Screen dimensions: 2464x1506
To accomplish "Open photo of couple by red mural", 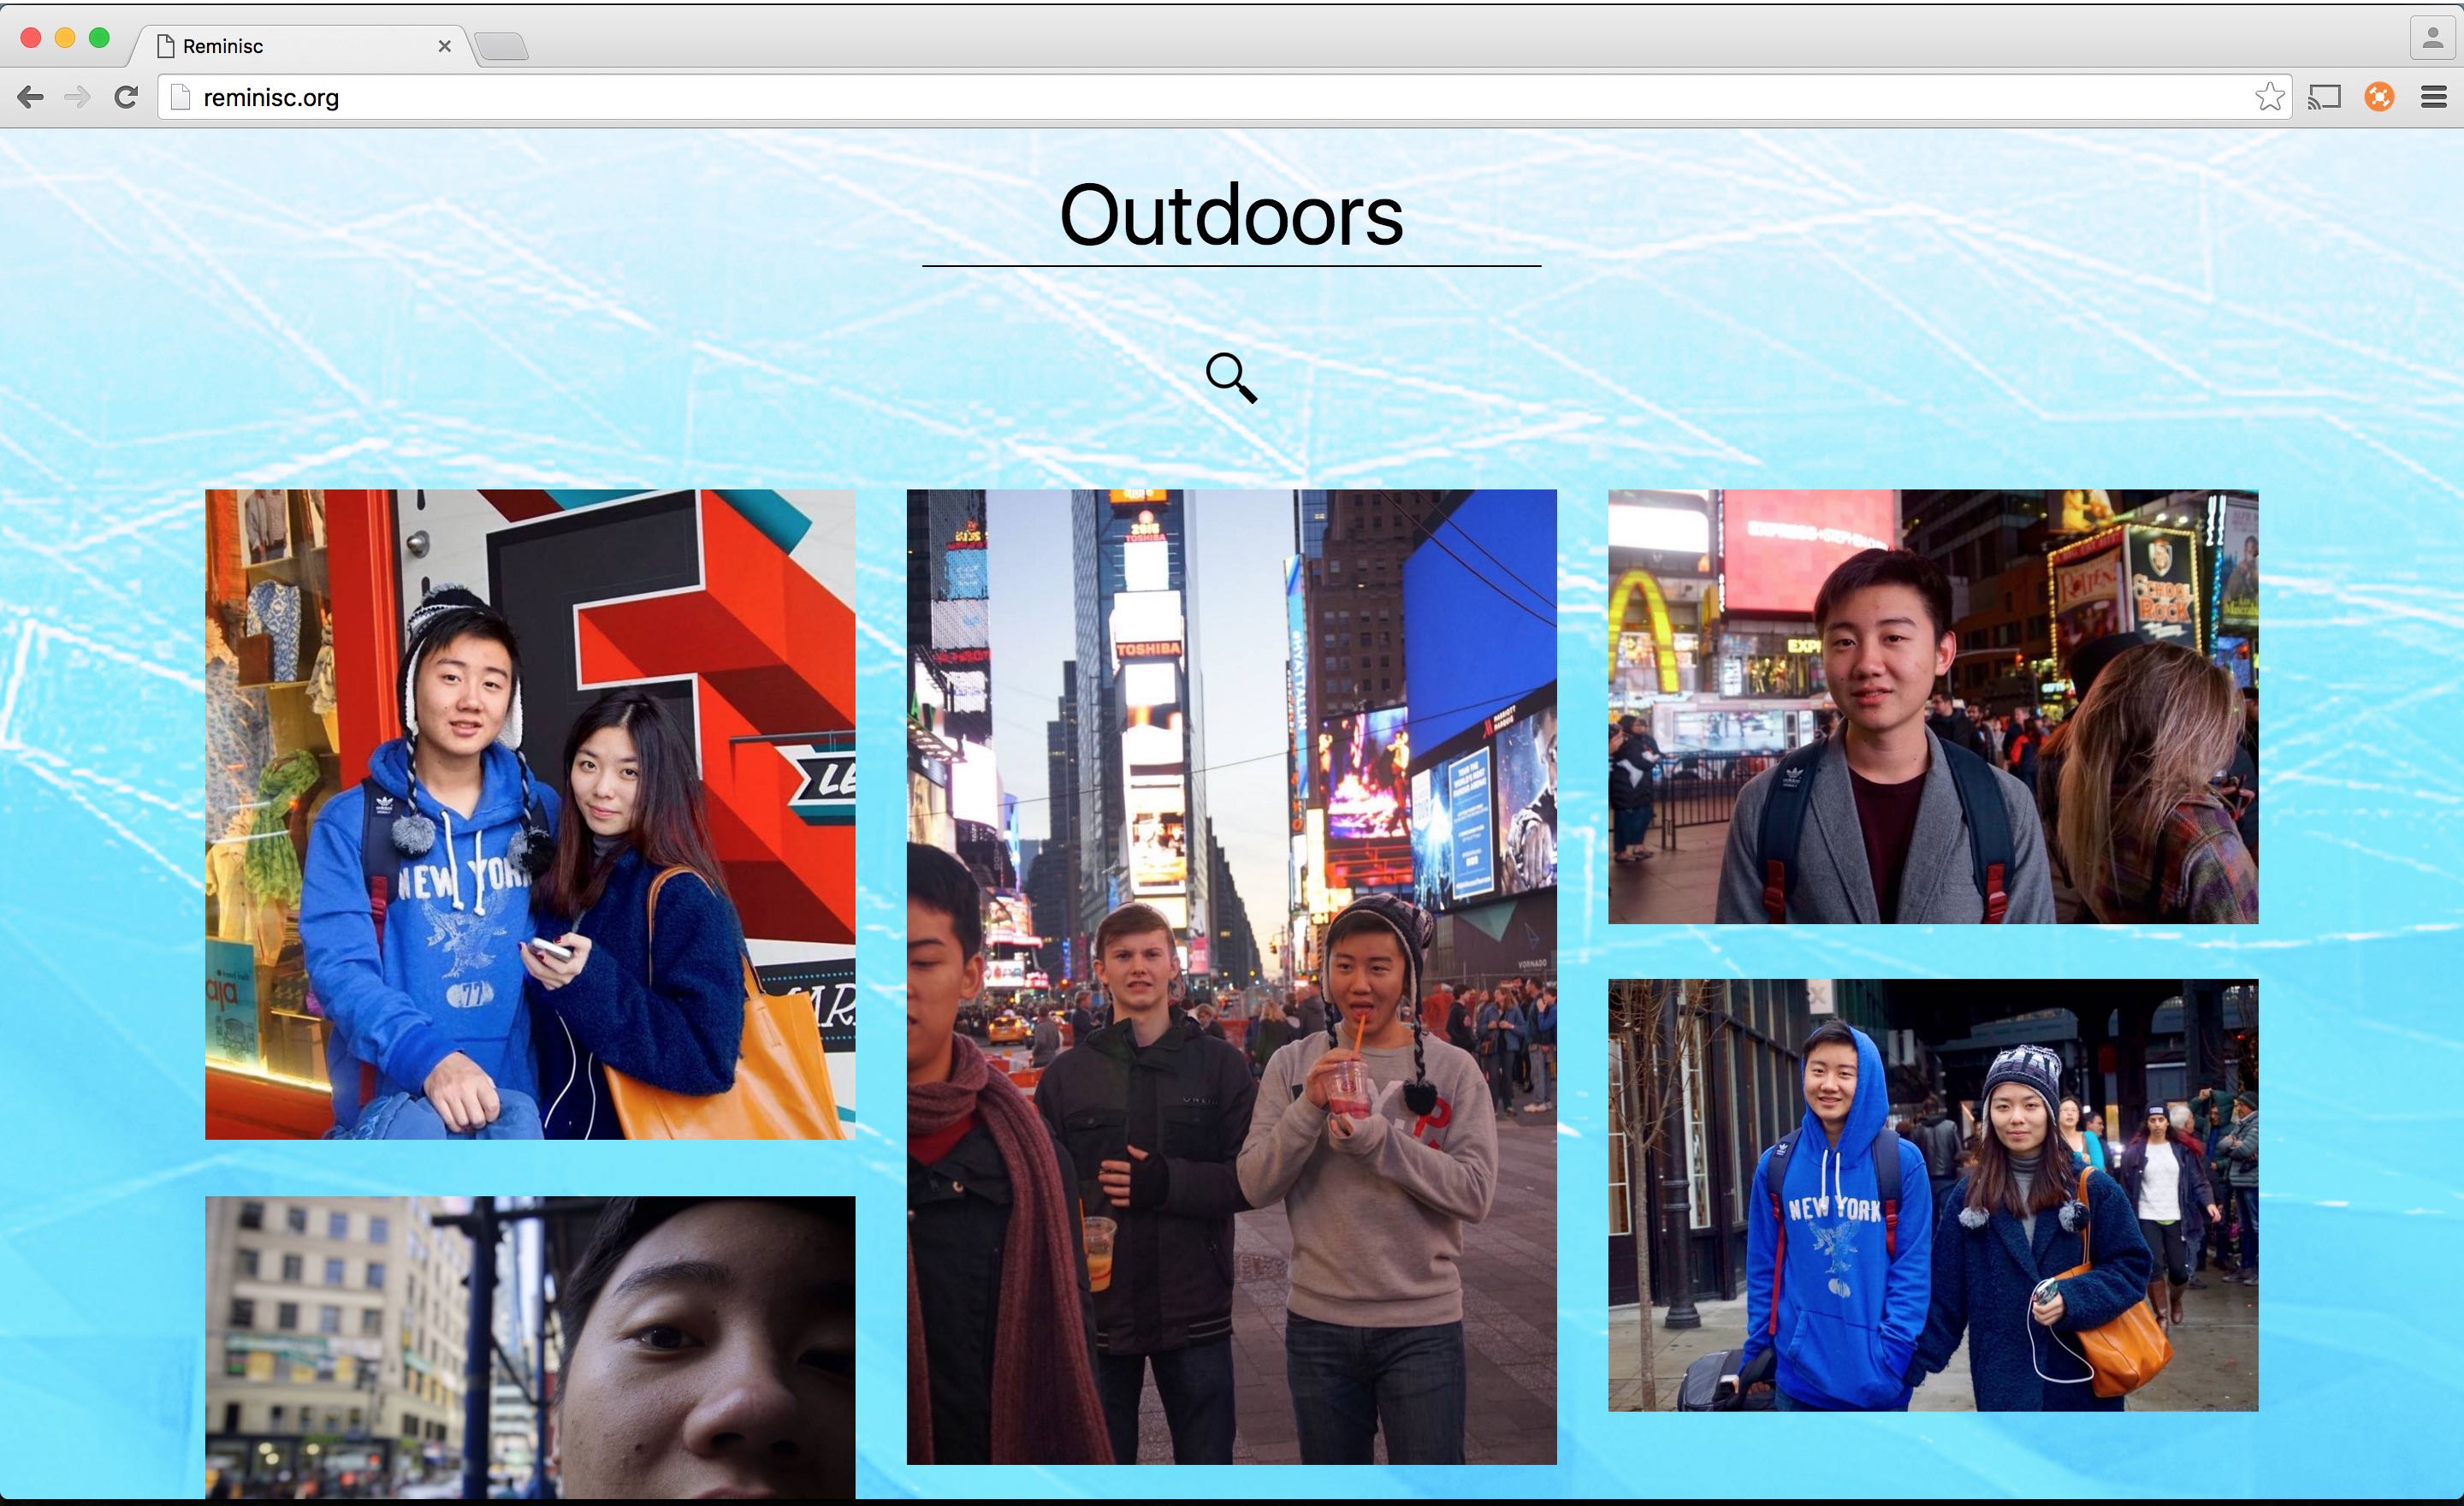I will pos(530,814).
